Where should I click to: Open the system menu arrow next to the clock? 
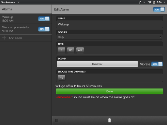164,2
